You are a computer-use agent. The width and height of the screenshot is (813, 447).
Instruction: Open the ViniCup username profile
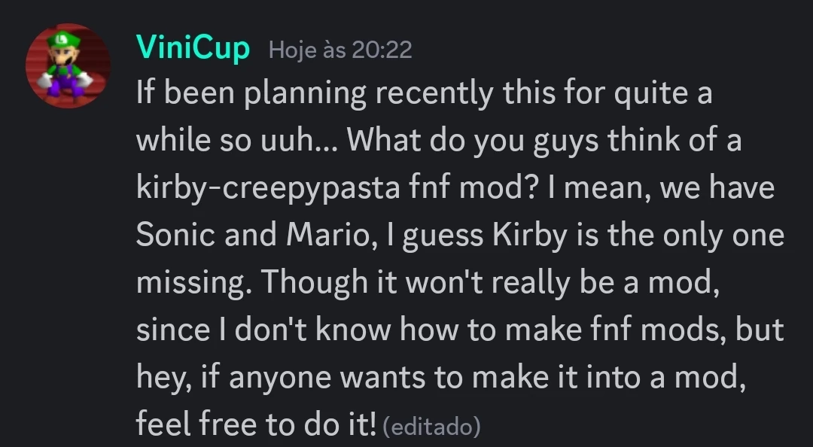(x=193, y=49)
